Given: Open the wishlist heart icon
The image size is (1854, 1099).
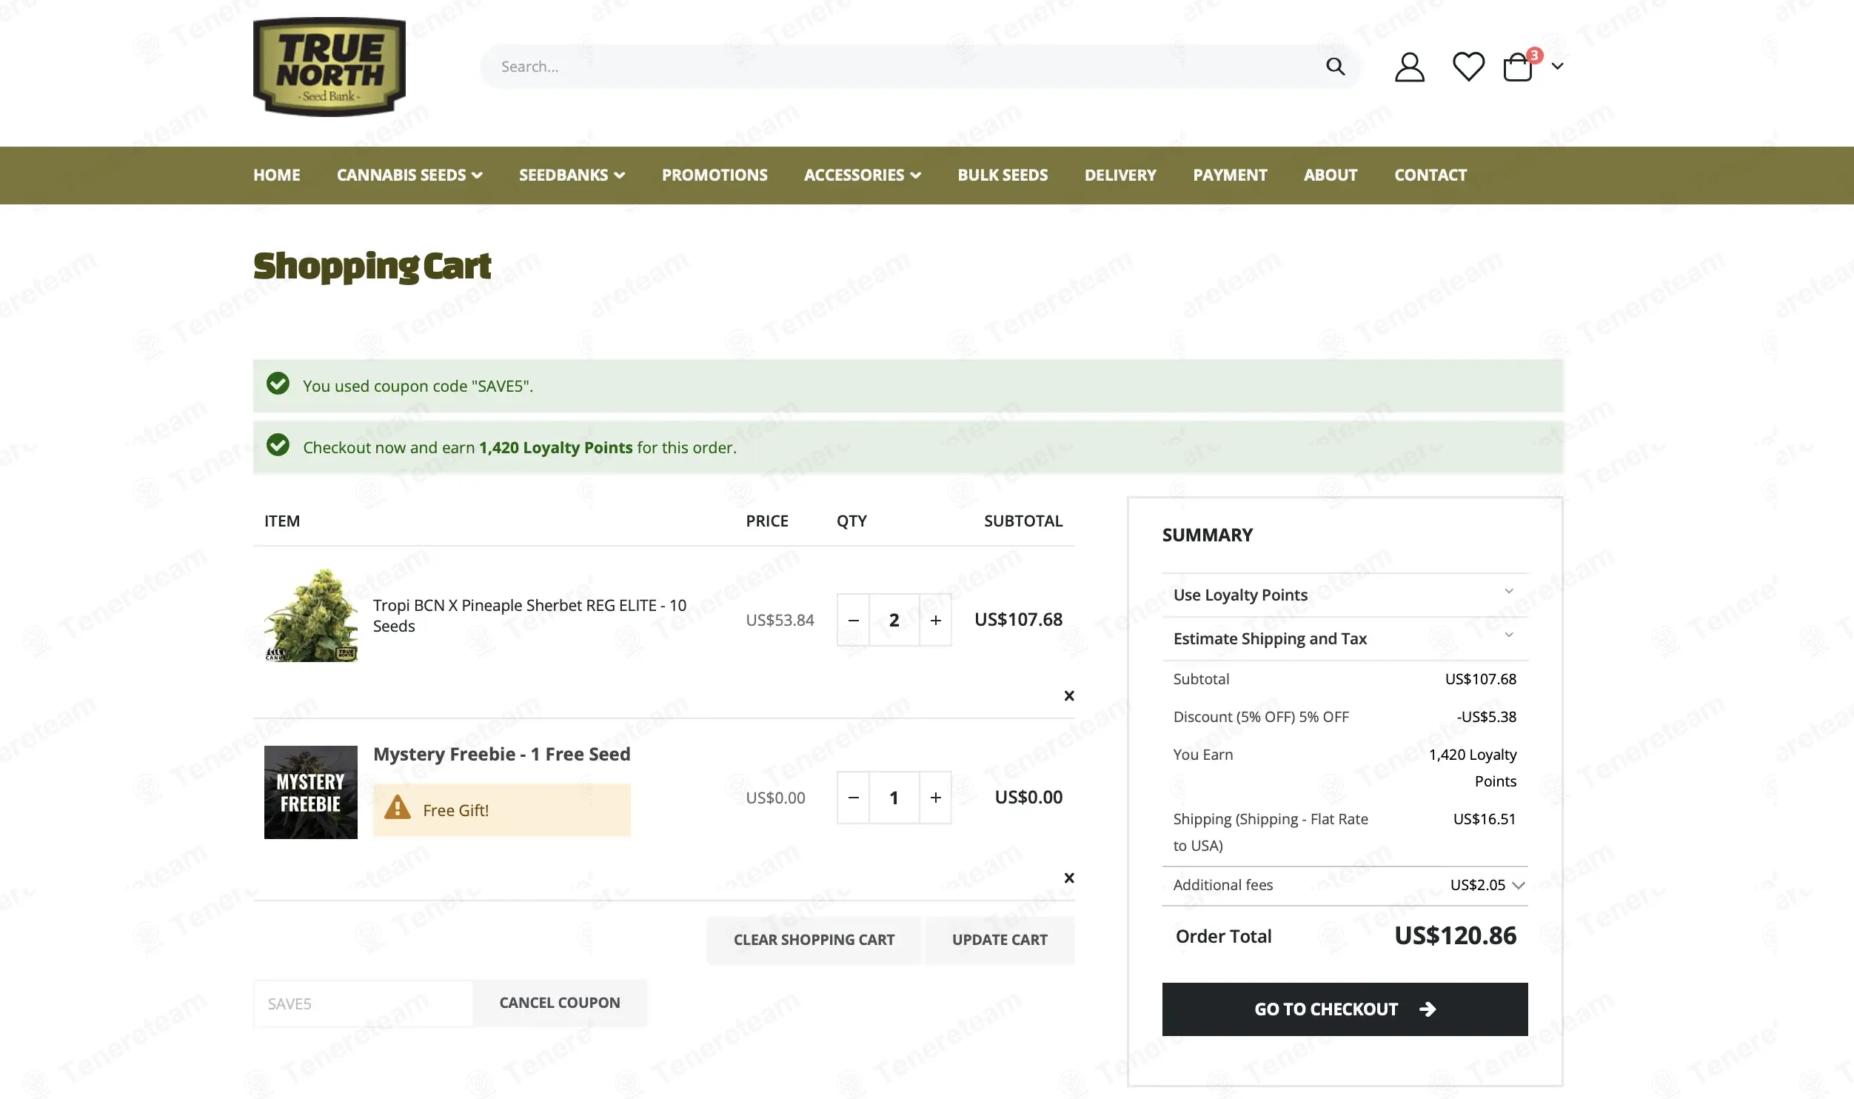Looking at the screenshot, I should pyautogui.click(x=1468, y=67).
